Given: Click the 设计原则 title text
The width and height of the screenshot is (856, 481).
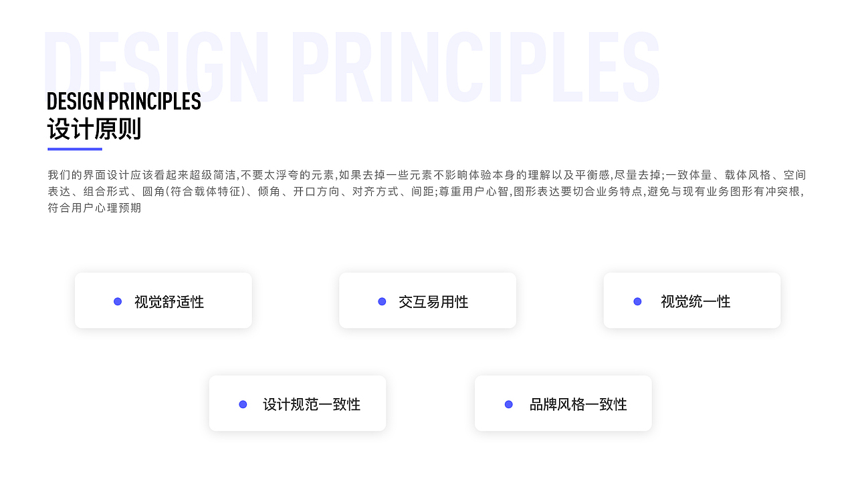Looking at the screenshot, I should click(94, 129).
